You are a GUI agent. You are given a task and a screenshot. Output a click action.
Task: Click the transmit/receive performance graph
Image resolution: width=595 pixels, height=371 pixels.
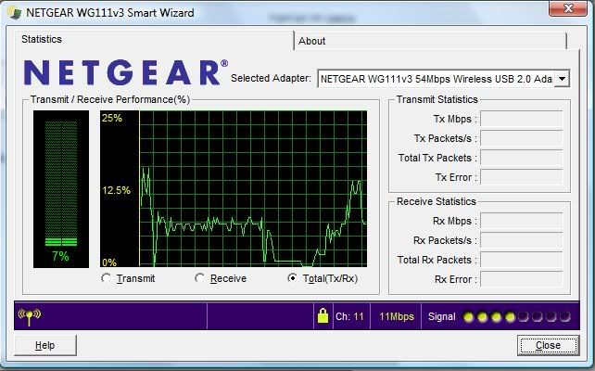[x=234, y=188]
